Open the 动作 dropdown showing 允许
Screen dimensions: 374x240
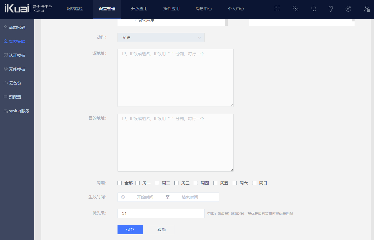[x=161, y=37]
